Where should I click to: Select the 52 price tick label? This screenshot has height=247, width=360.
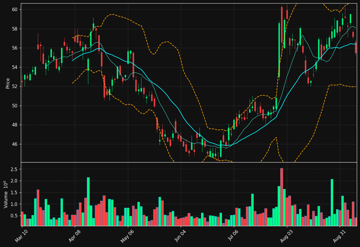coord(15,87)
